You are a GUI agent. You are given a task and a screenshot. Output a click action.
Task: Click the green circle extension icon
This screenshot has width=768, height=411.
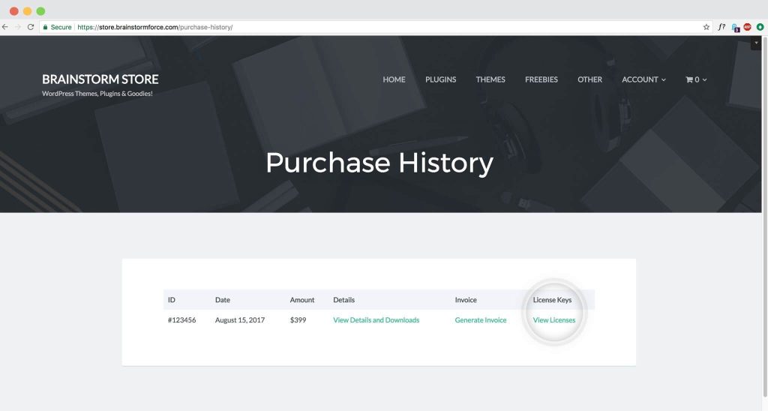point(760,27)
